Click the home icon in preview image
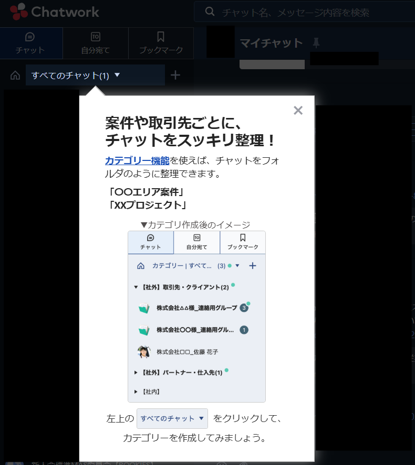The width and height of the screenshot is (415, 465). click(x=141, y=266)
